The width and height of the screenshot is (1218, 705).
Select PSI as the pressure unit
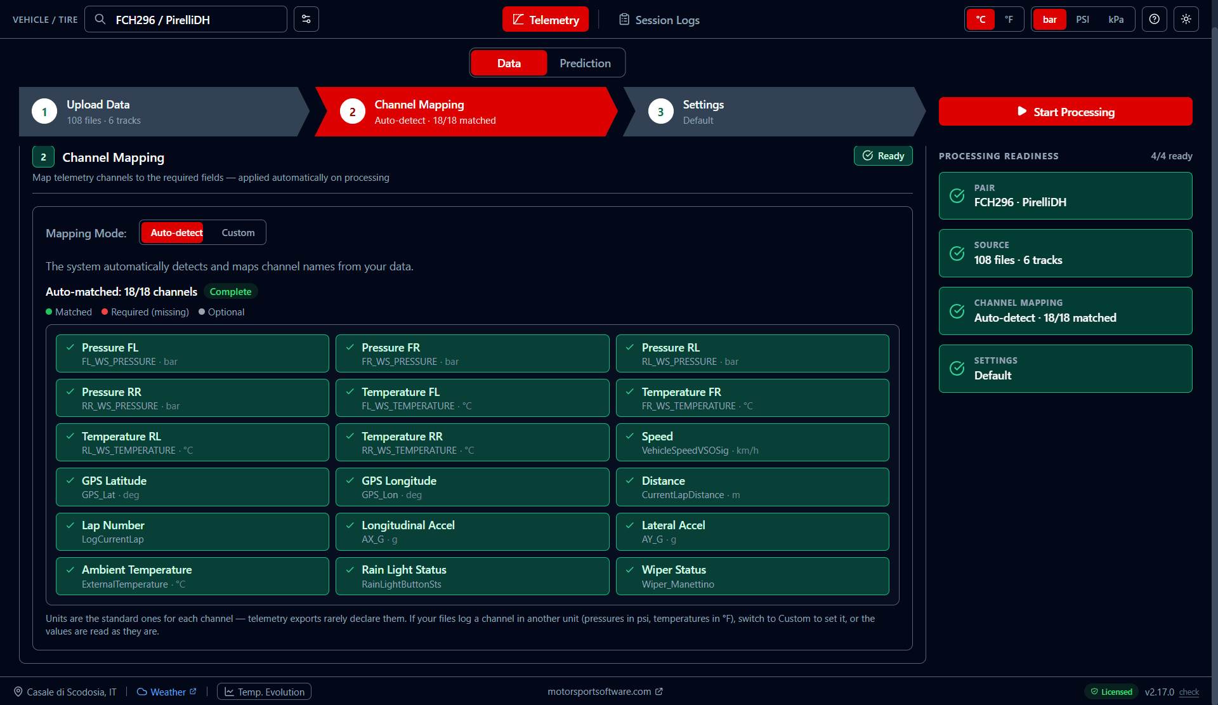[x=1083, y=19]
